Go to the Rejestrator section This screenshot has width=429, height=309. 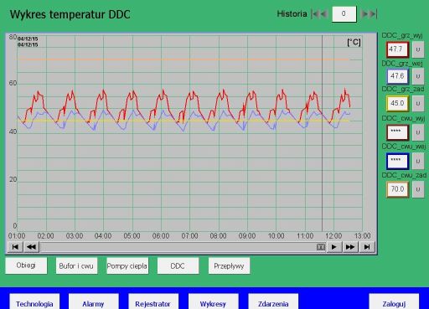pyautogui.click(x=153, y=302)
